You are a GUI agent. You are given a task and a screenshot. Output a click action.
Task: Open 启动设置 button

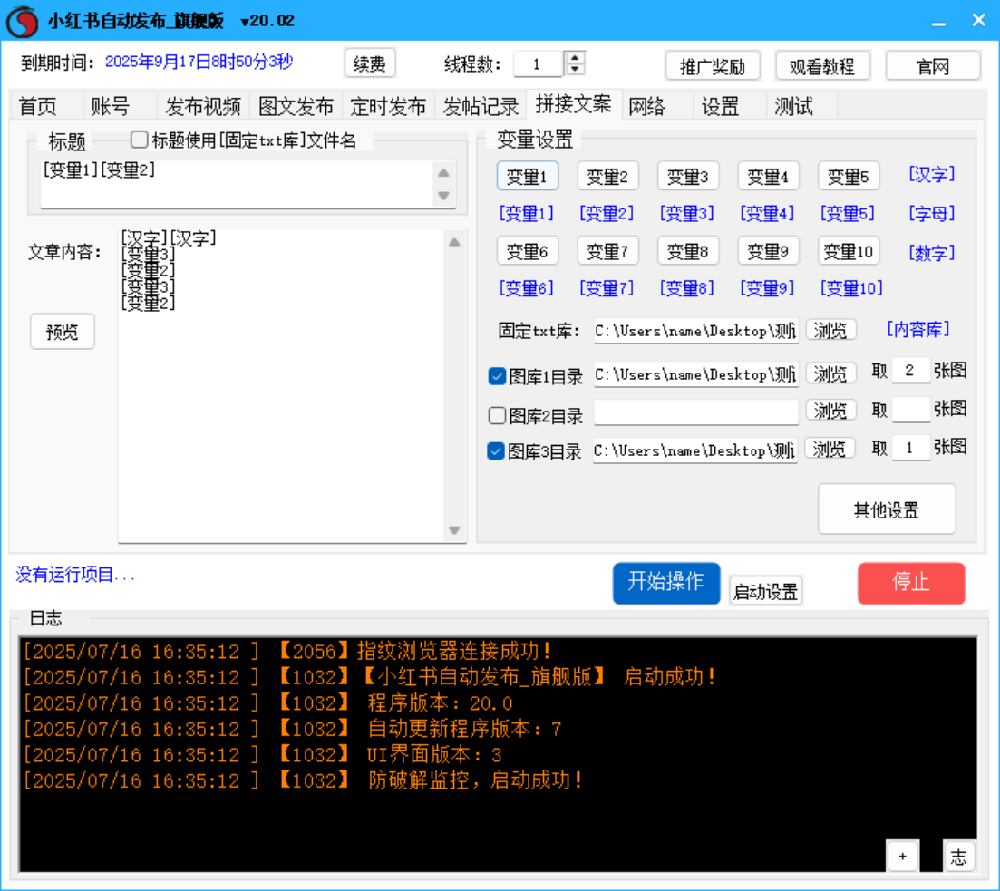765,591
